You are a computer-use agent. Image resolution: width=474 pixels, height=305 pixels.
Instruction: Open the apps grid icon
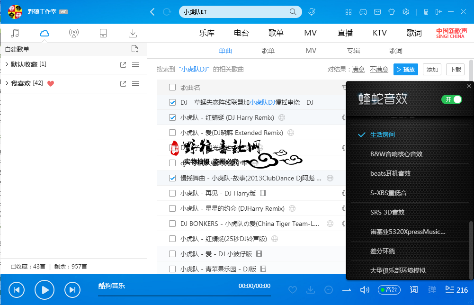[349, 12]
